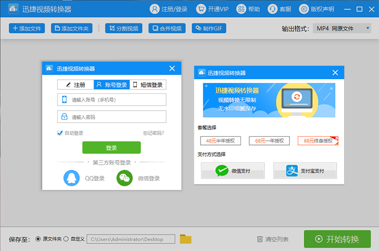Image resolution: width=379 pixels, height=251 pixels.
Task: Choose 微信支付 payment
Action: [233, 171]
